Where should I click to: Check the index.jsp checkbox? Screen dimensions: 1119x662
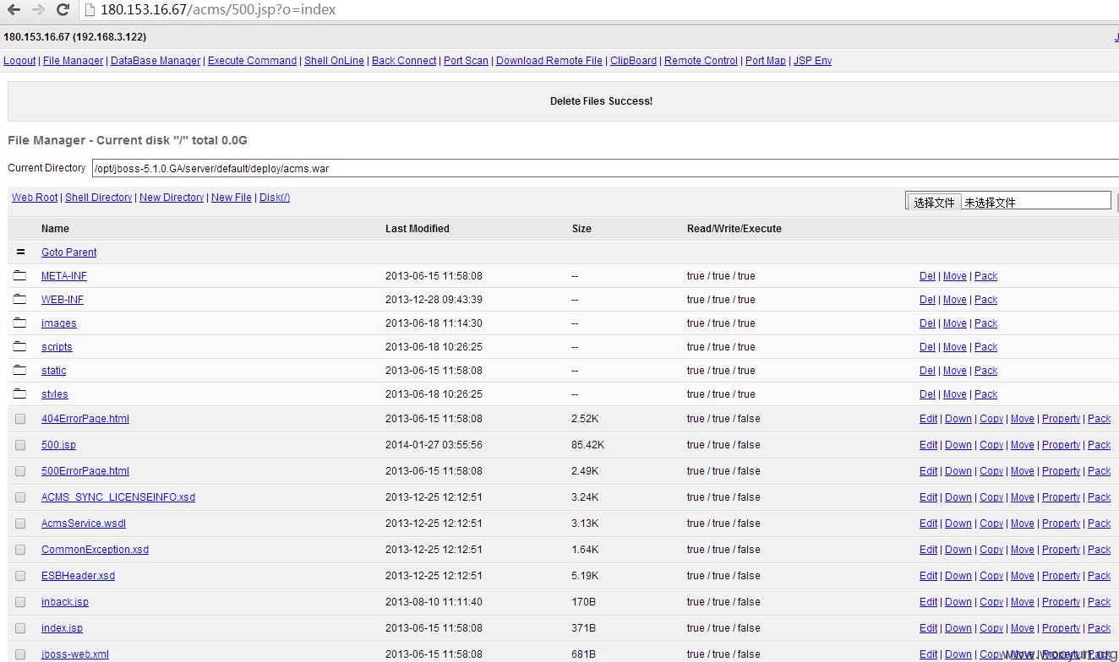pos(20,628)
